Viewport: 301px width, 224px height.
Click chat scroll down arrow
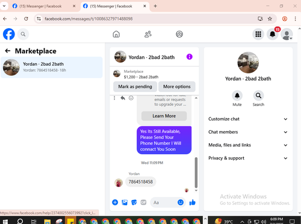[196, 190]
